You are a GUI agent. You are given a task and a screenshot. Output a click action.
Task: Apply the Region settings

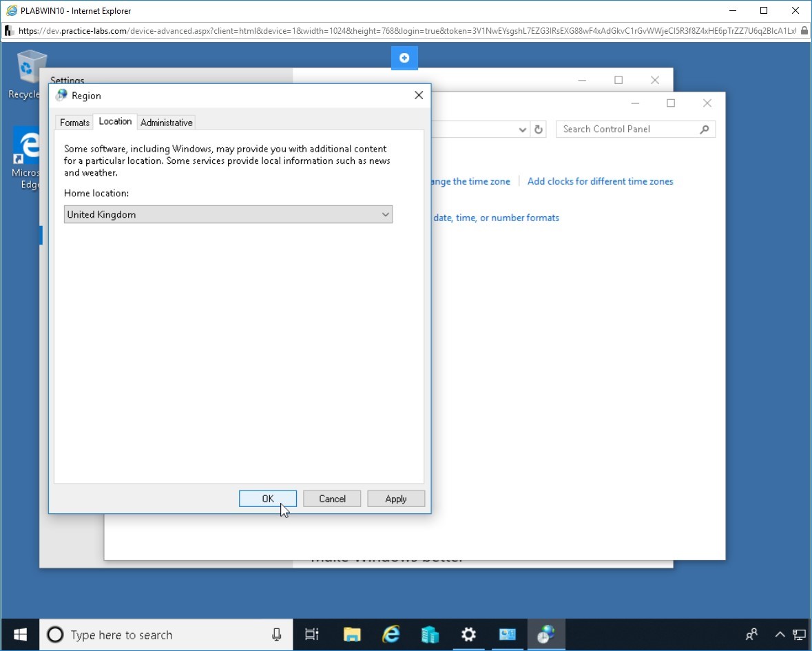click(x=396, y=499)
